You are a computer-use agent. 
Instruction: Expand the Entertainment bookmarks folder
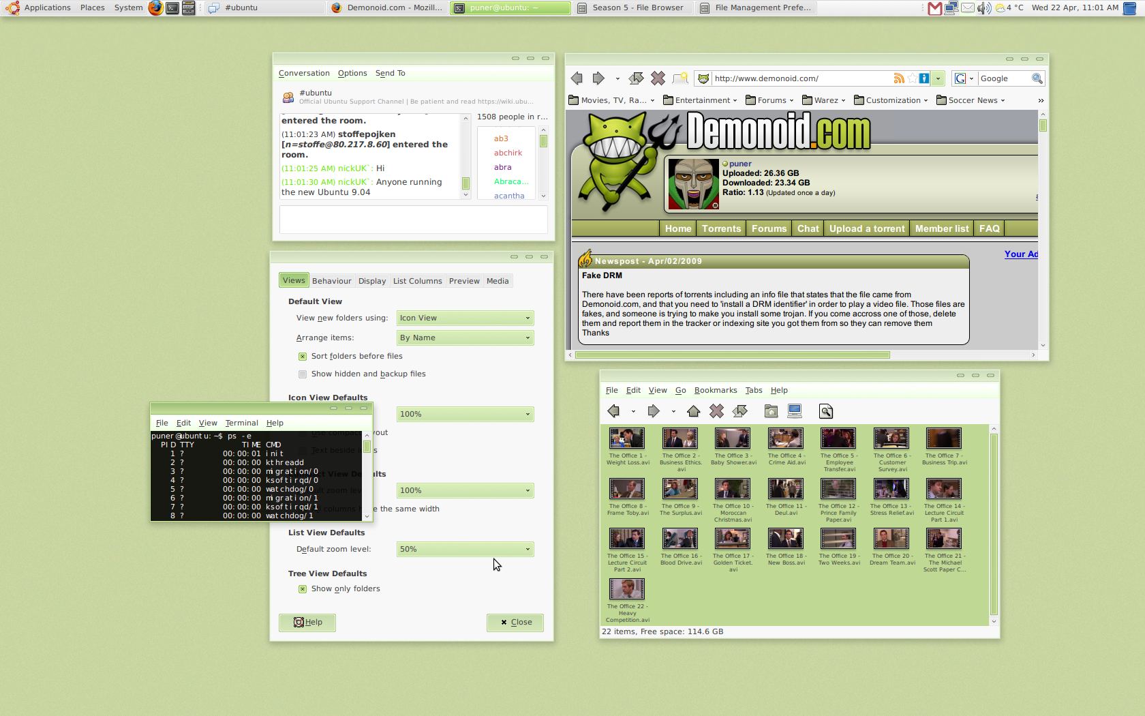(x=700, y=100)
